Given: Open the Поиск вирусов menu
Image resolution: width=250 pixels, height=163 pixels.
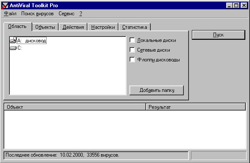Looking at the screenshot, I should tap(37, 14).
